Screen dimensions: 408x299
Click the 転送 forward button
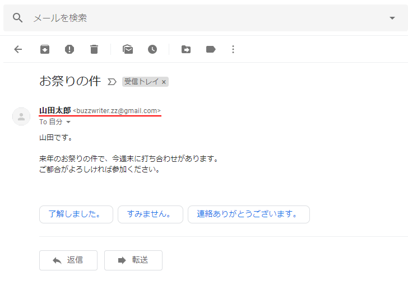coord(133,260)
